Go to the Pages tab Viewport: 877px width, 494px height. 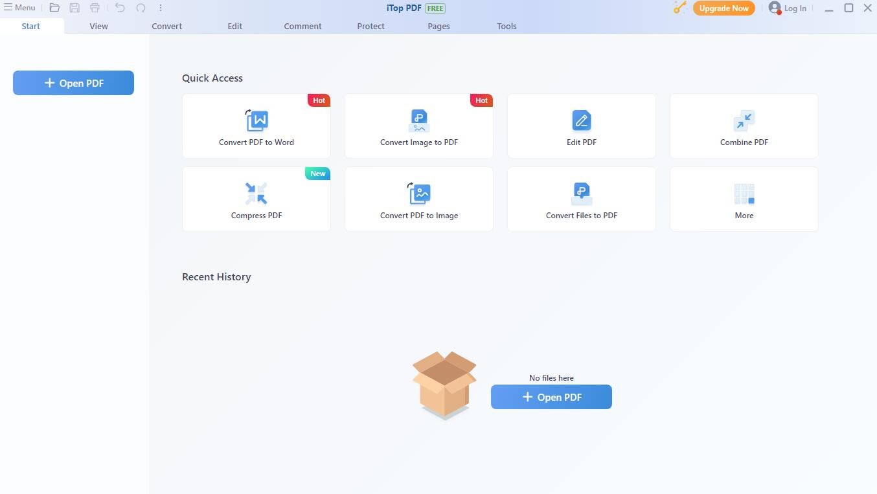click(x=438, y=27)
